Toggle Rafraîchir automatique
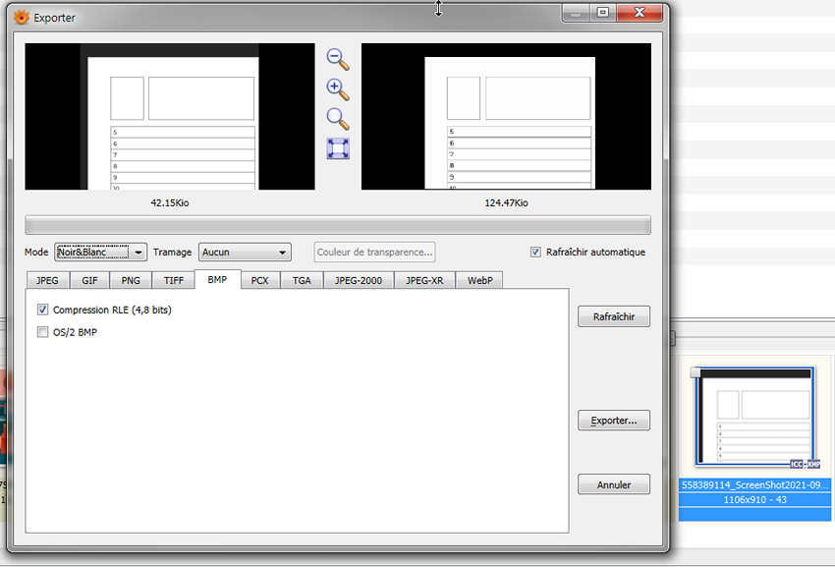This screenshot has height=567, width=835. 534,252
